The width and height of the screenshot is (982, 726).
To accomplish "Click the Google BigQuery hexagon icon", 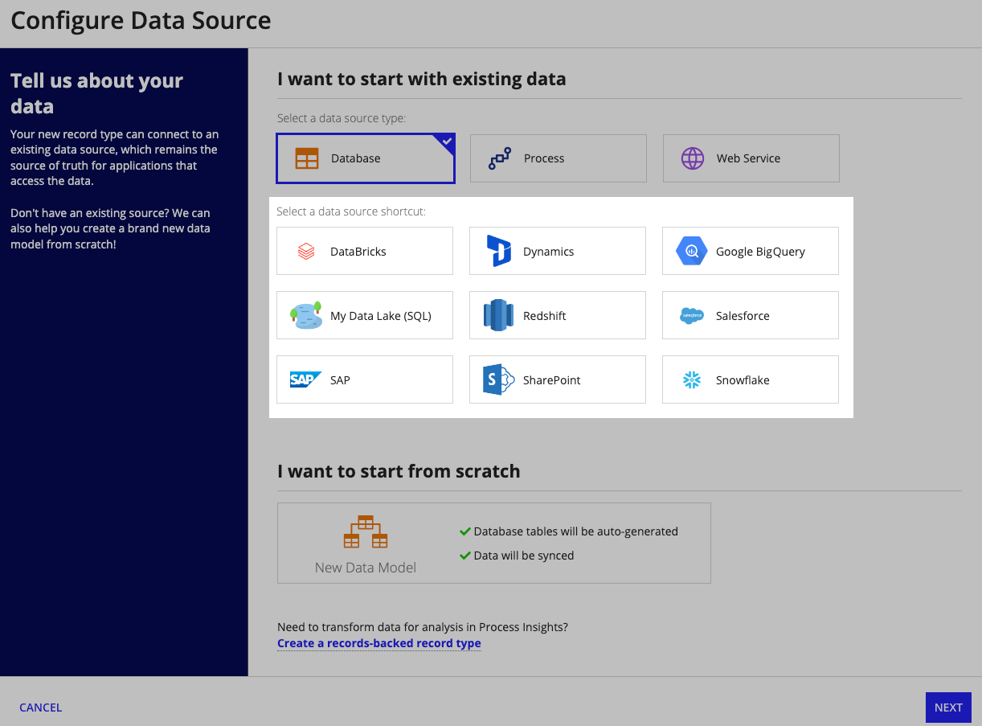I will [x=691, y=251].
